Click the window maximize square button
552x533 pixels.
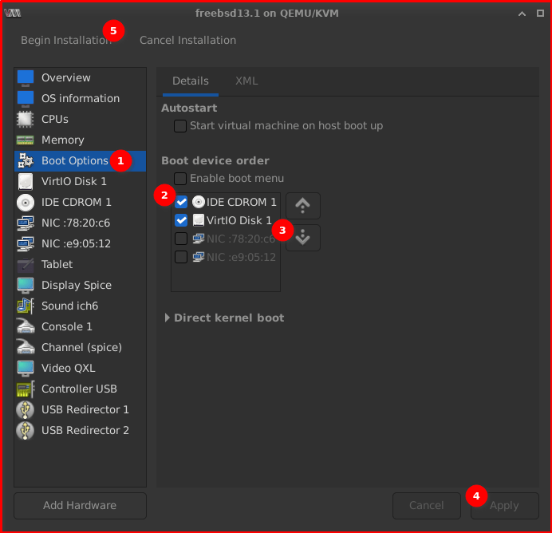pyautogui.click(x=540, y=14)
